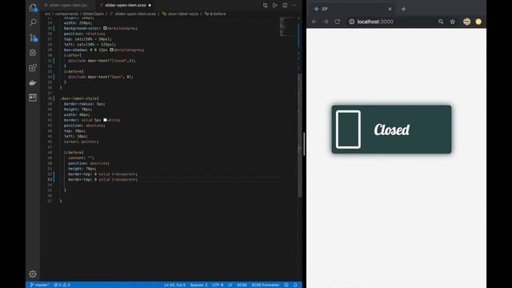The height and width of the screenshot is (288, 512).
Task: Open the Run and Debug view
Action: 33,53
